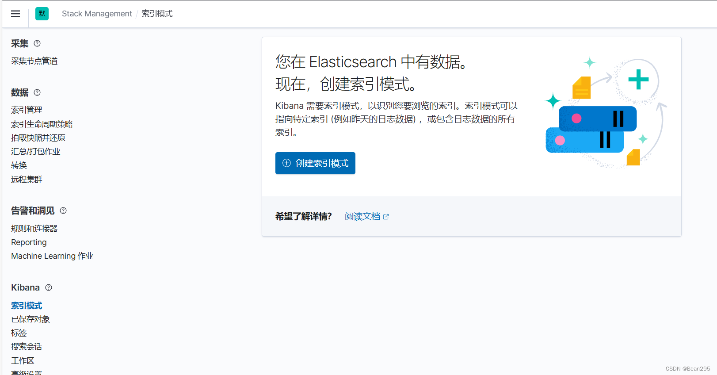Open 标签 in Kibana section
The width and height of the screenshot is (717, 375).
19,333
